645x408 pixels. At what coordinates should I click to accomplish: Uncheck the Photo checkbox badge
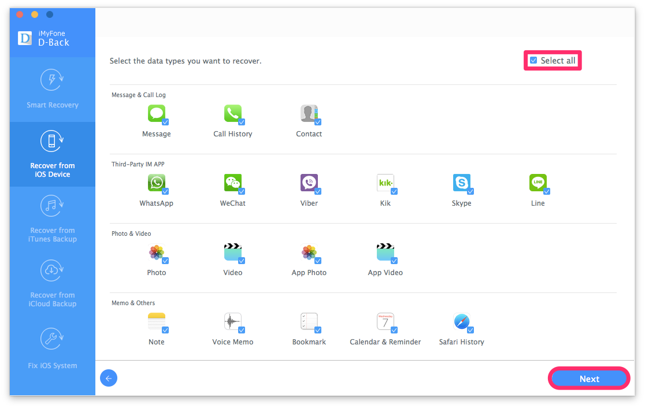coord(165,261)
